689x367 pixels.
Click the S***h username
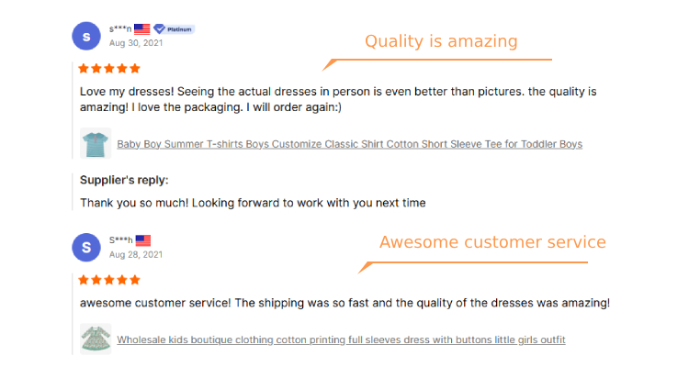tap(121, 240)
